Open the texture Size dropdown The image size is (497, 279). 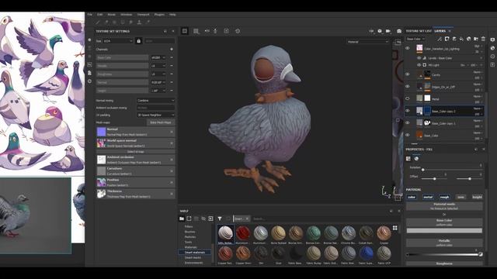[x=118, y=41]
